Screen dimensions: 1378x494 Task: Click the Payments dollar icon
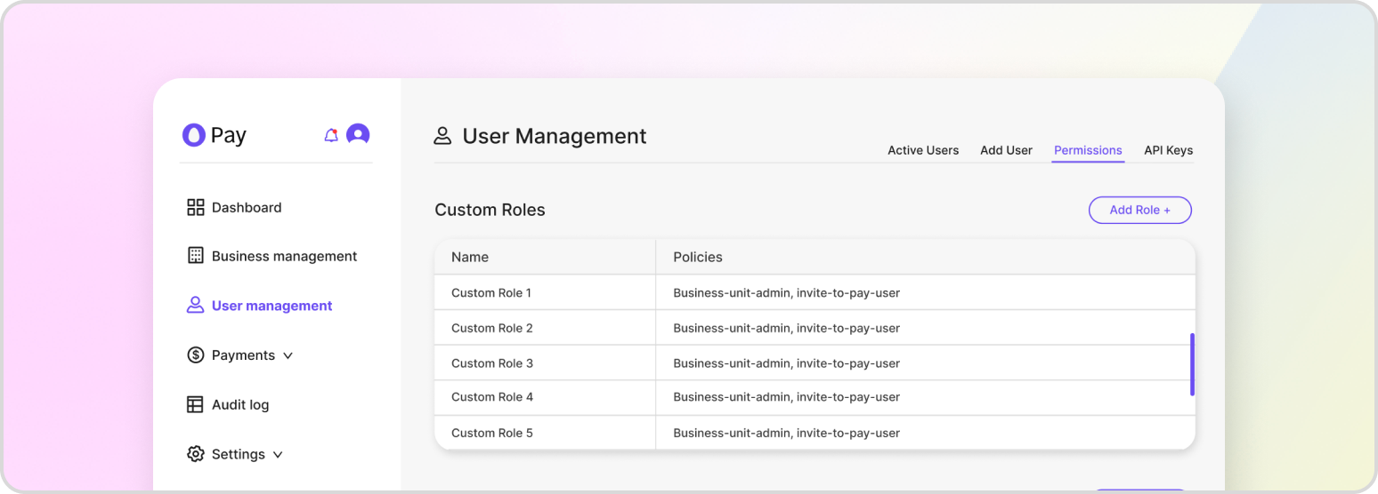[196, 355]
